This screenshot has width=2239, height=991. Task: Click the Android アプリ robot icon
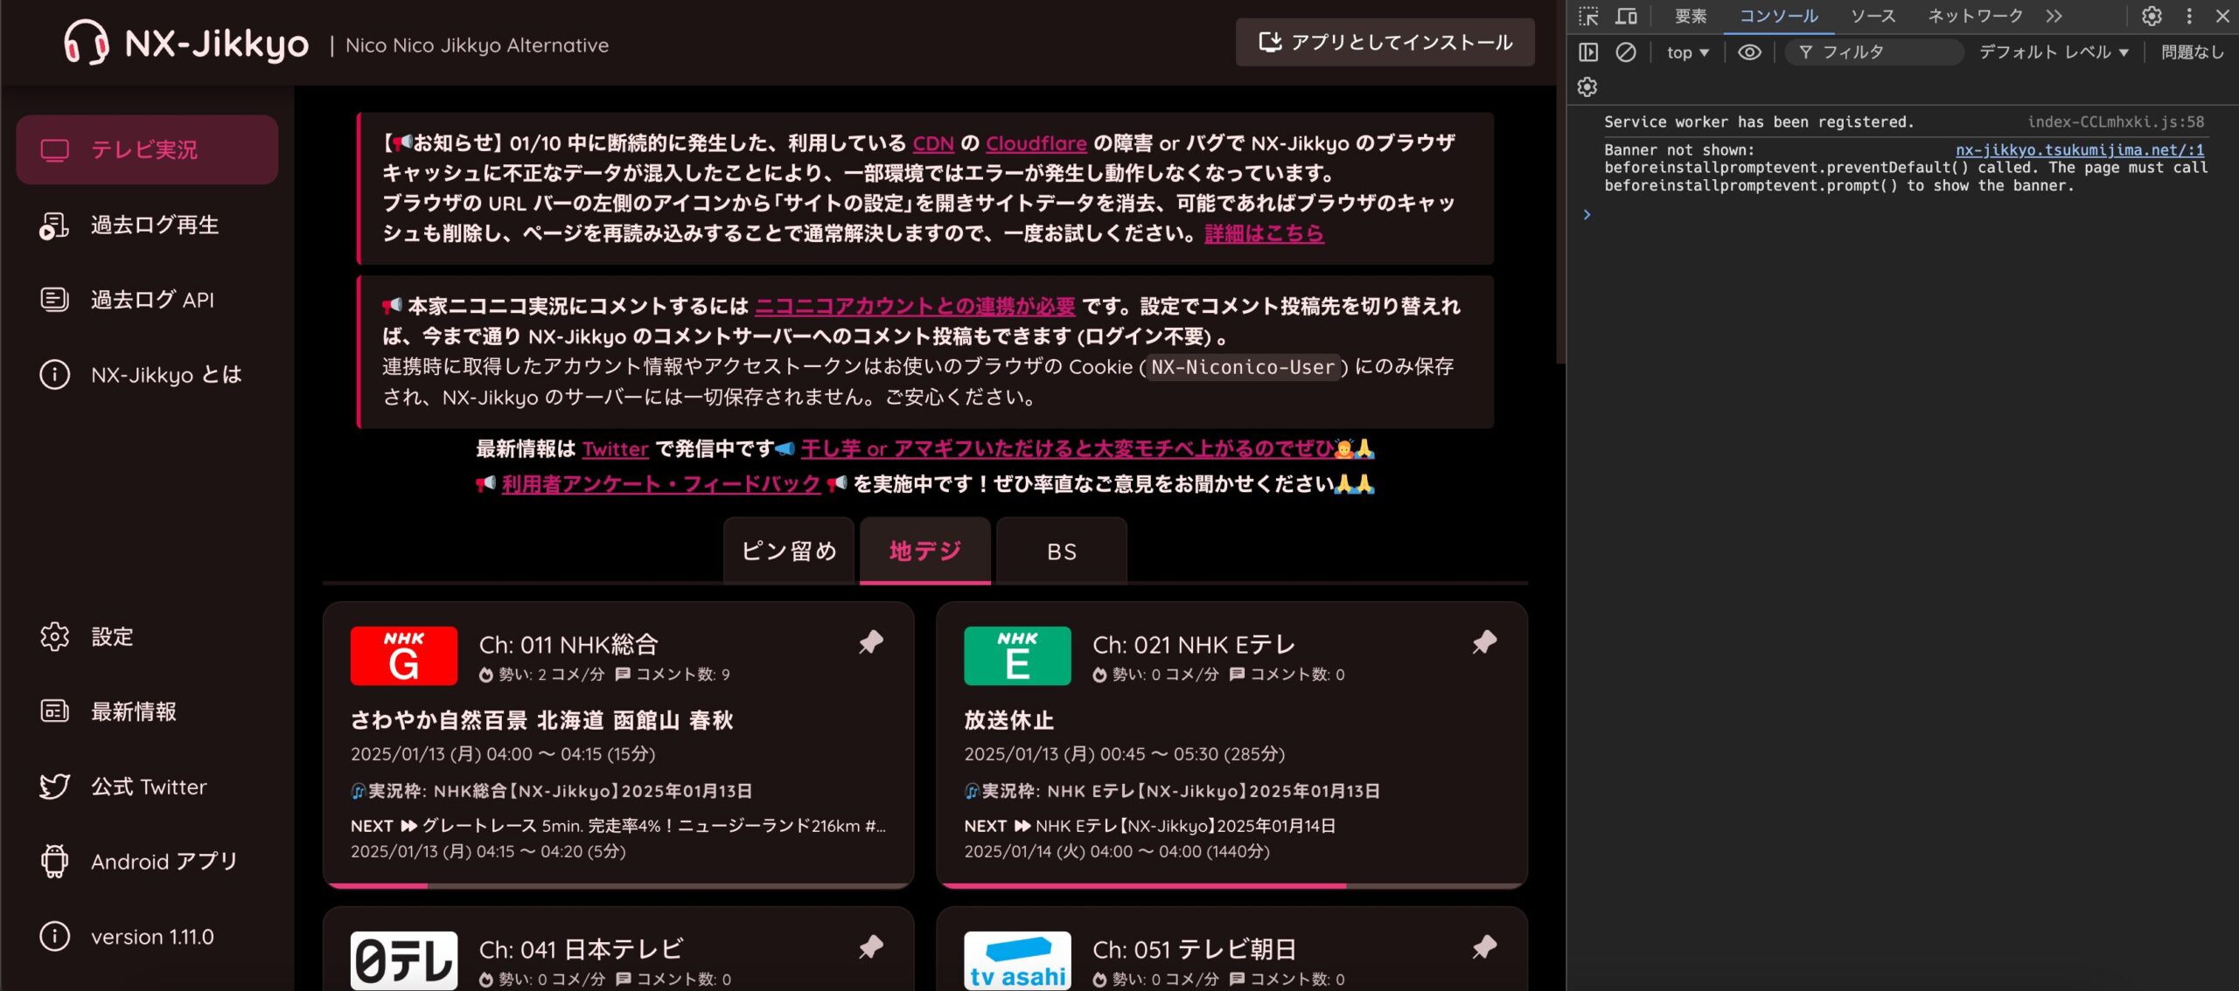tap(54, 861)
